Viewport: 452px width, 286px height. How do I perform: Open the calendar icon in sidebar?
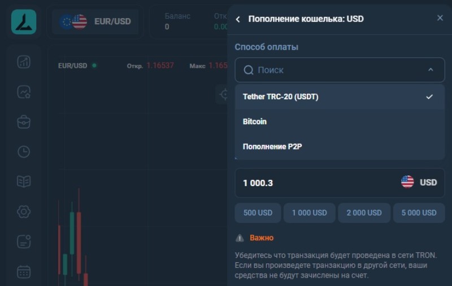(x=24, y=271)
